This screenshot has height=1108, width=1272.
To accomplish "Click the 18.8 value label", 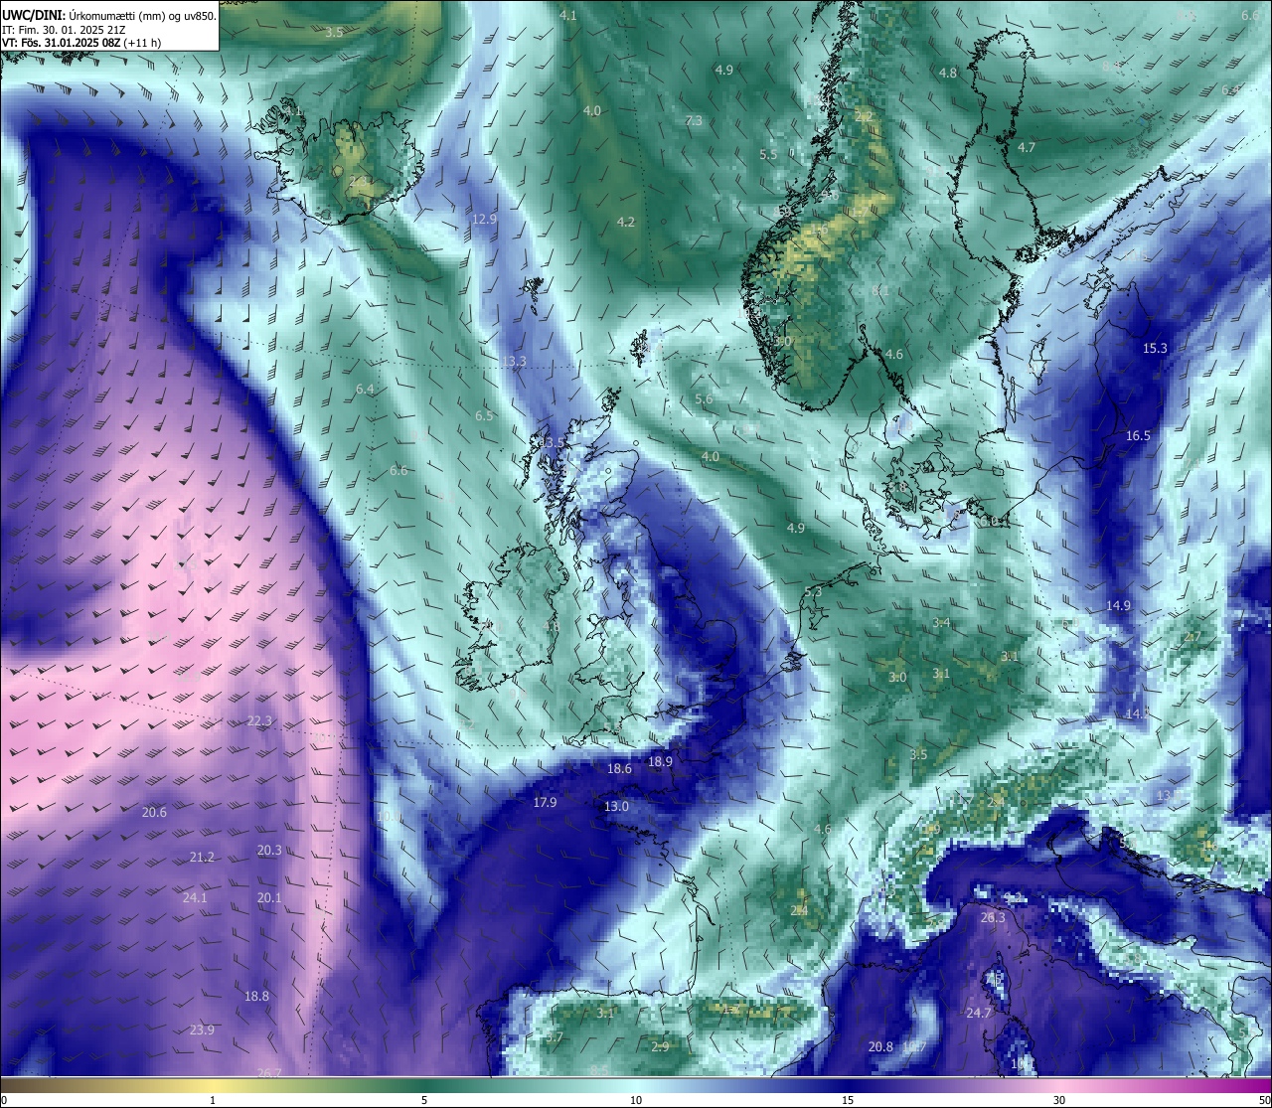I will [256, 996].
